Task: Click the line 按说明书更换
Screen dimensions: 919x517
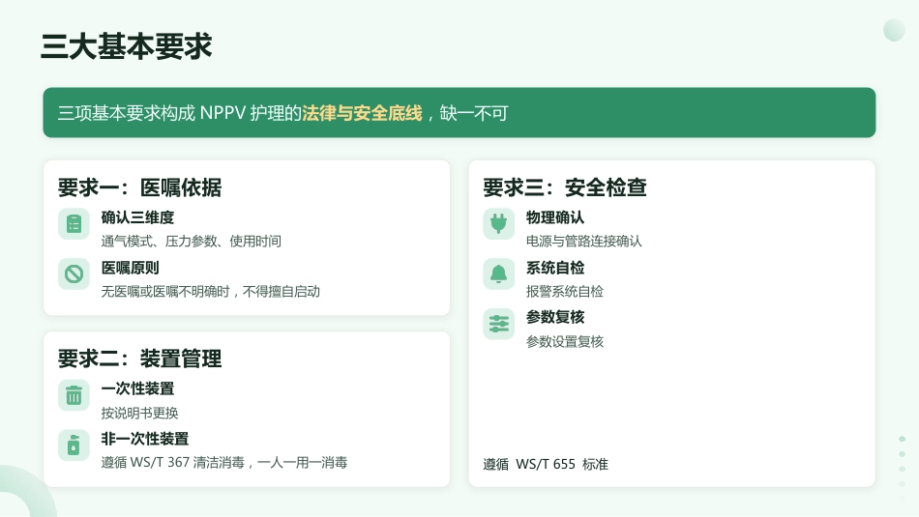Action: 139,413
